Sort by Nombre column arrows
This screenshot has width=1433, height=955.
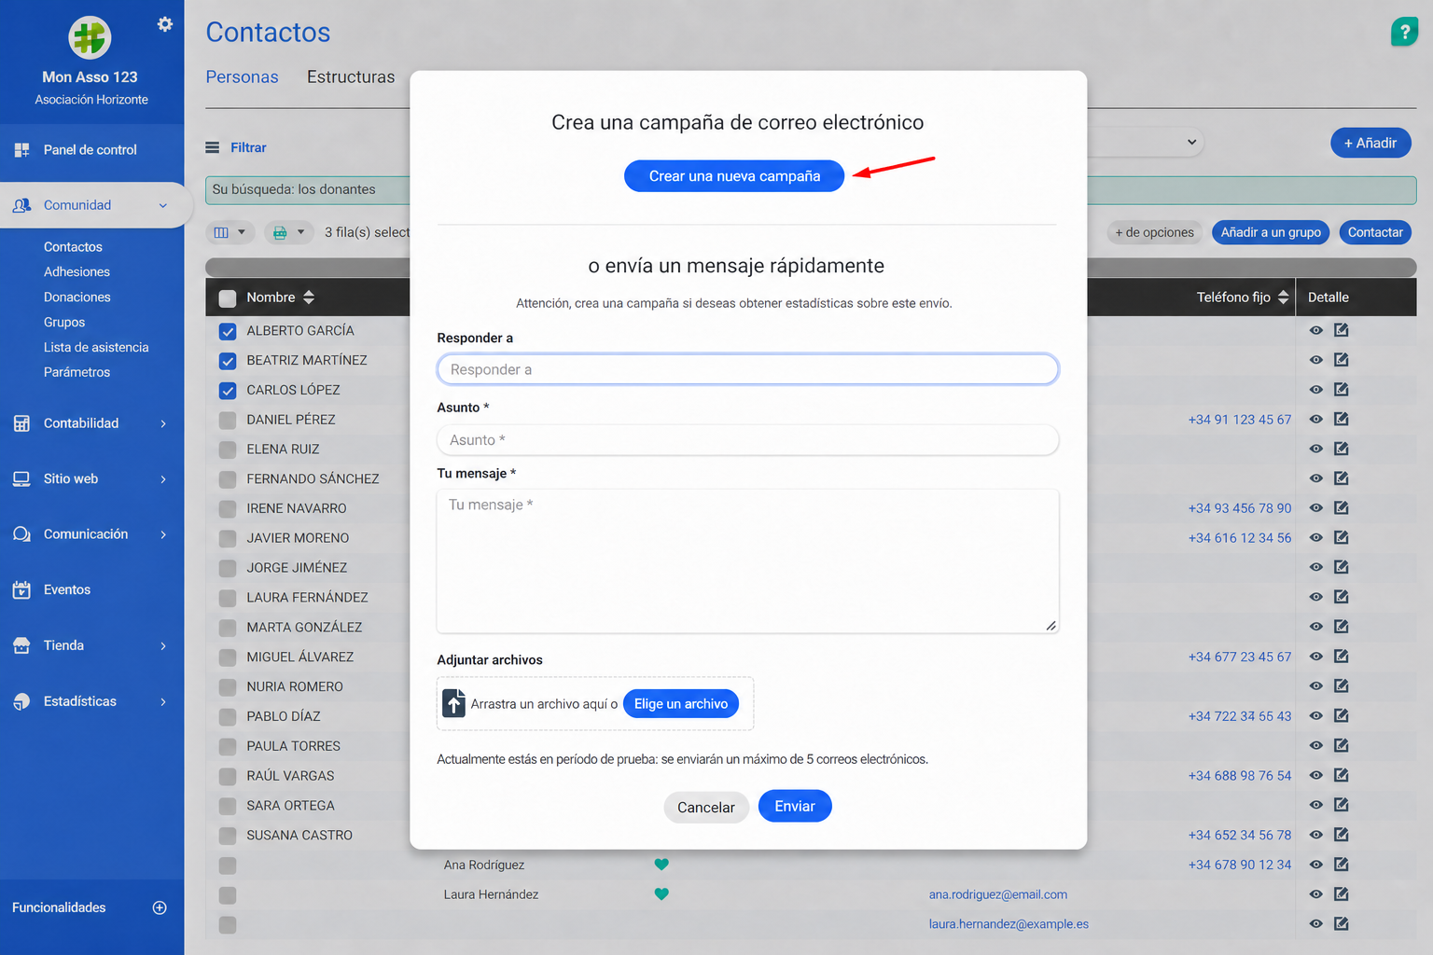click(x=309, y=298)
